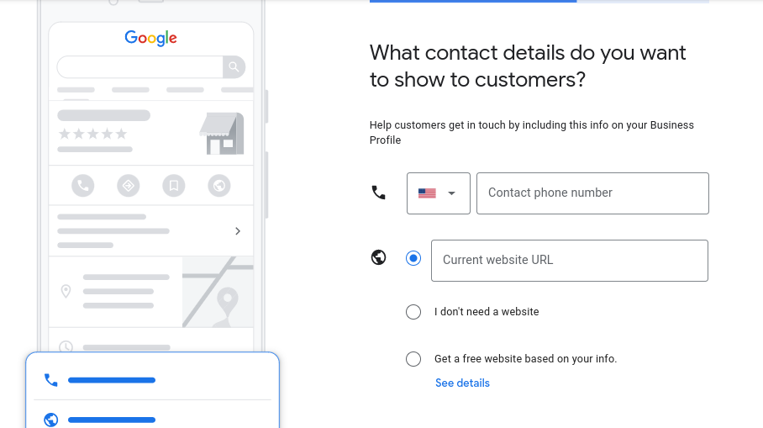
Task: Click the Current website URL field
Action: tap(570, 261)
